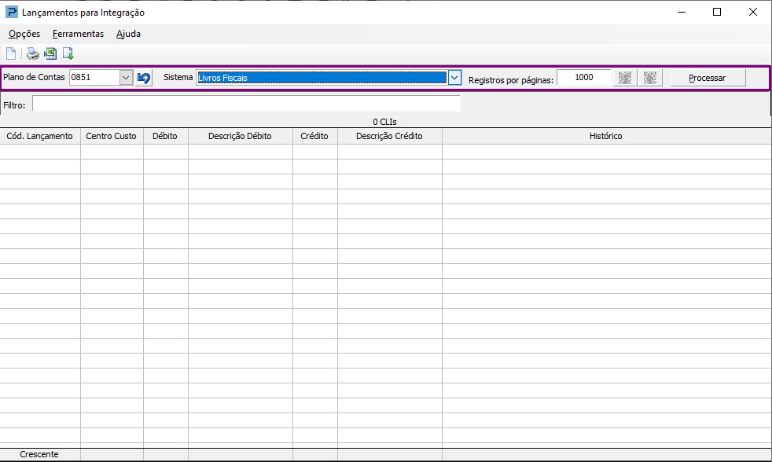Open the Ferramentas menu
This screenshot has width=772, height=462.
pyautogui.click(x=78, y=34)
